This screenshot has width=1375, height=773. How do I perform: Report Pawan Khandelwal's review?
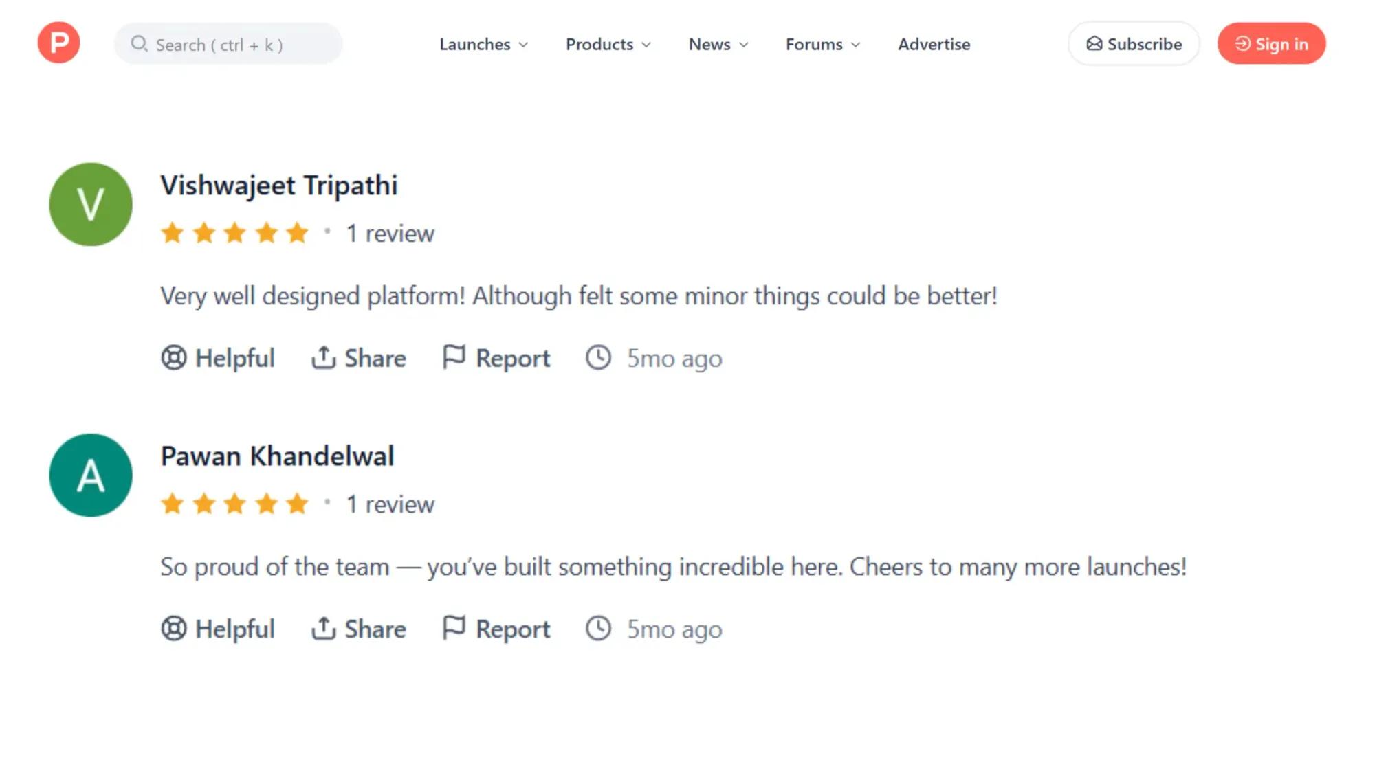pos(496,629)
